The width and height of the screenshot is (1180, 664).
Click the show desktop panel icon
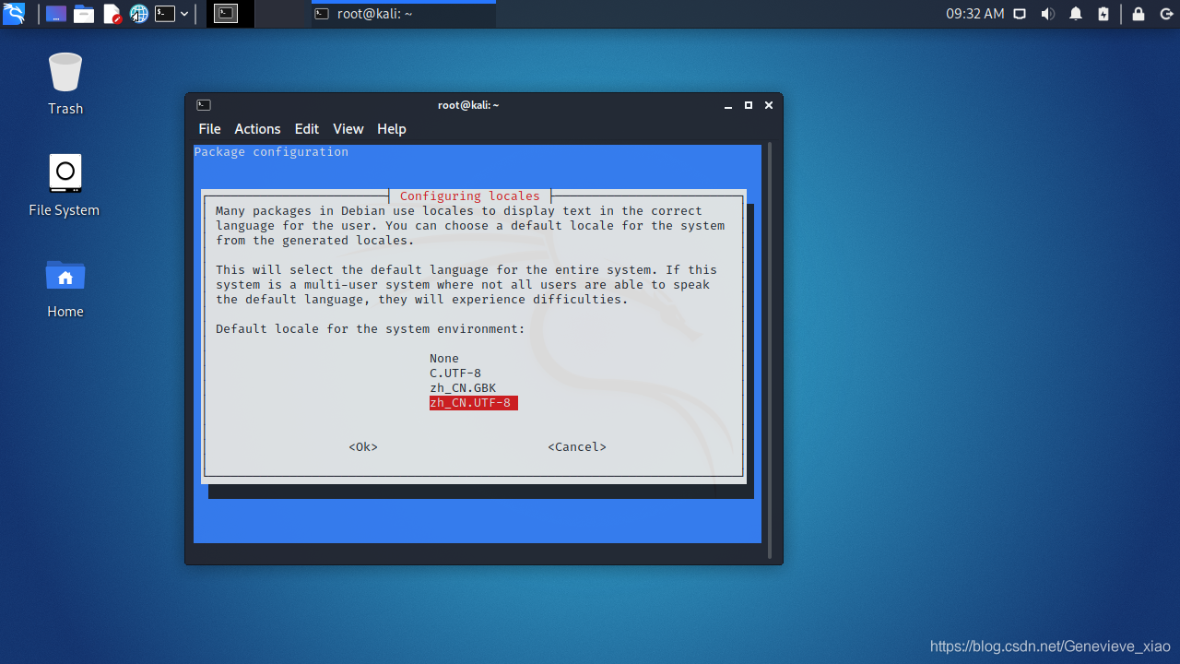pos(56,14)
